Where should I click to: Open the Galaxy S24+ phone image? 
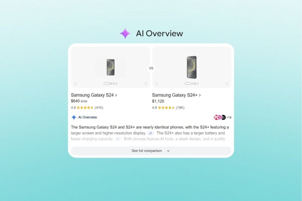click(x=192, y=67)
